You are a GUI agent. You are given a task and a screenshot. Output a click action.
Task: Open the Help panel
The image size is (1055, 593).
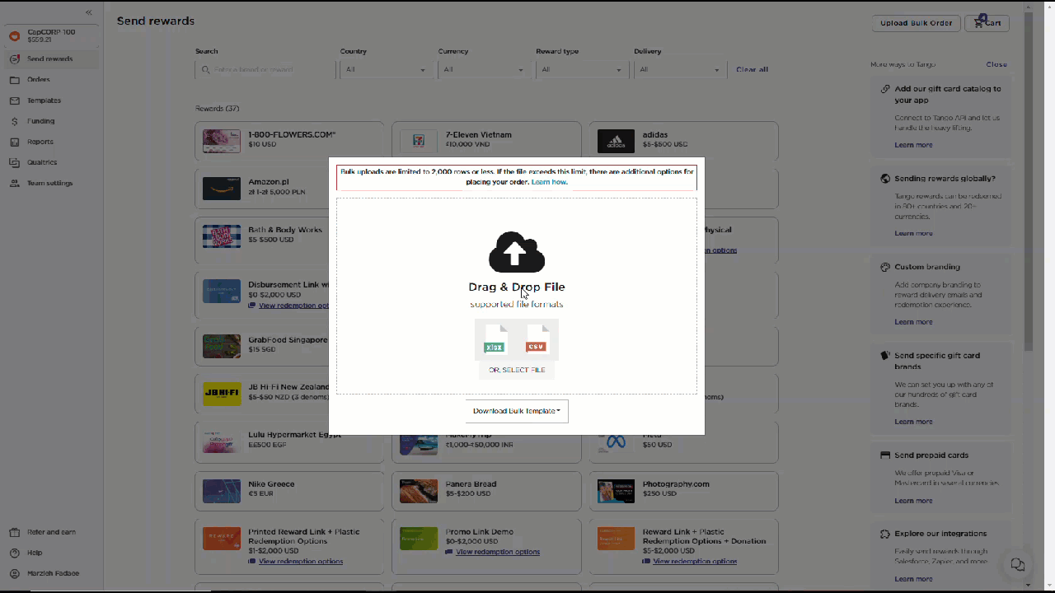point(35,553)
